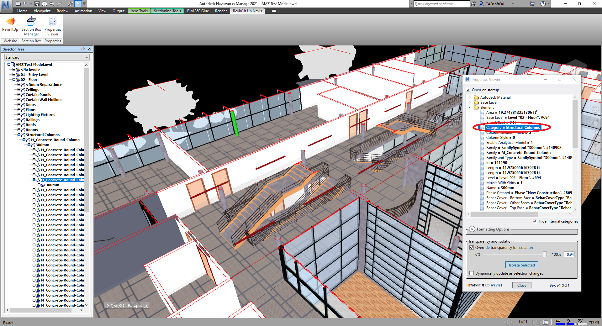This screenshot has height=326, width=602.
Task: Enable Dynamically update as selection changes
Action: [x=472, y=273]
